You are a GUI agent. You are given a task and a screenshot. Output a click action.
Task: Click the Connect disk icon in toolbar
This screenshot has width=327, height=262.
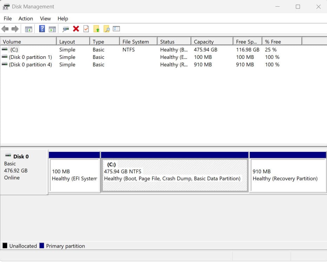66,29
